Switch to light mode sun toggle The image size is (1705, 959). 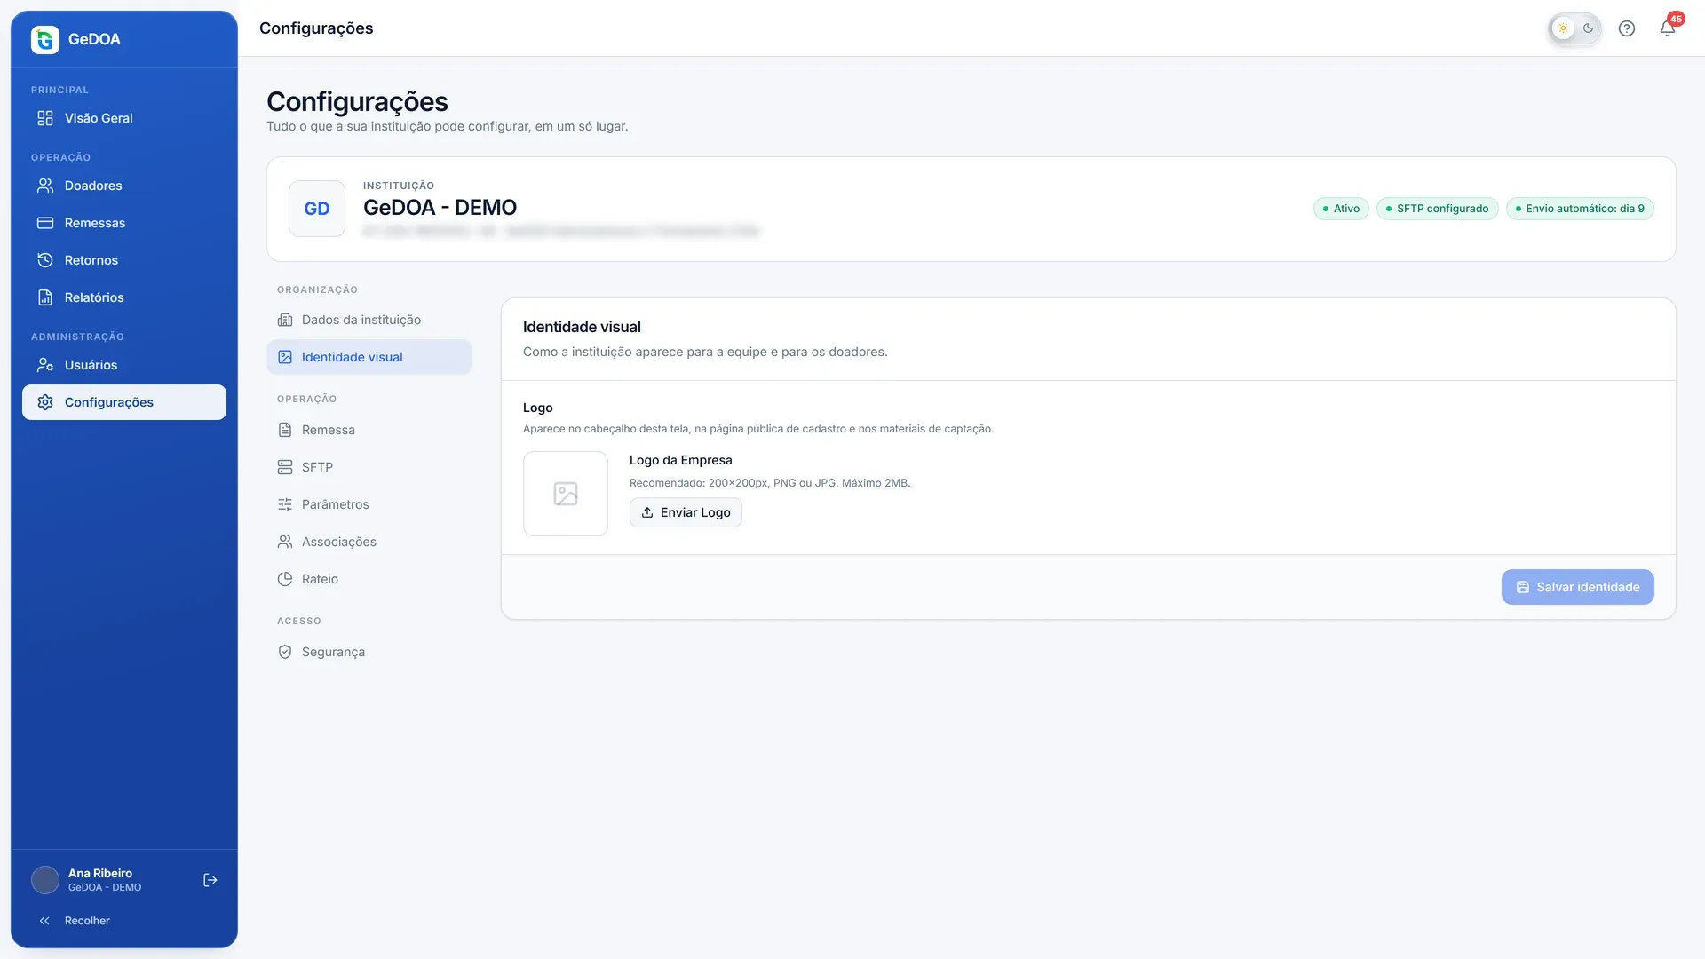1563,28
